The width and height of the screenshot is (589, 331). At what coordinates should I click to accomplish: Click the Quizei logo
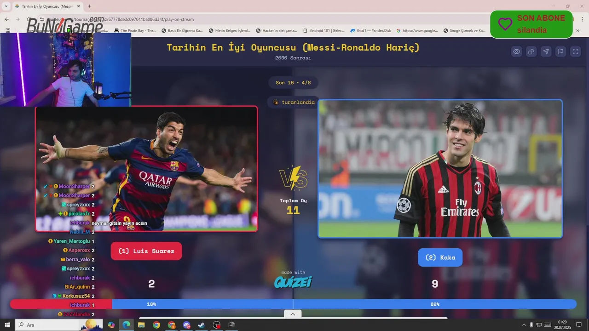[x=293, y=282]
